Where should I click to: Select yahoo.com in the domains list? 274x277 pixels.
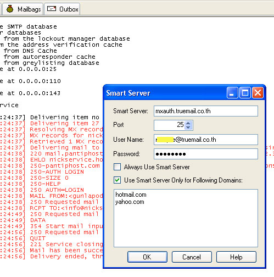[130, 202]
